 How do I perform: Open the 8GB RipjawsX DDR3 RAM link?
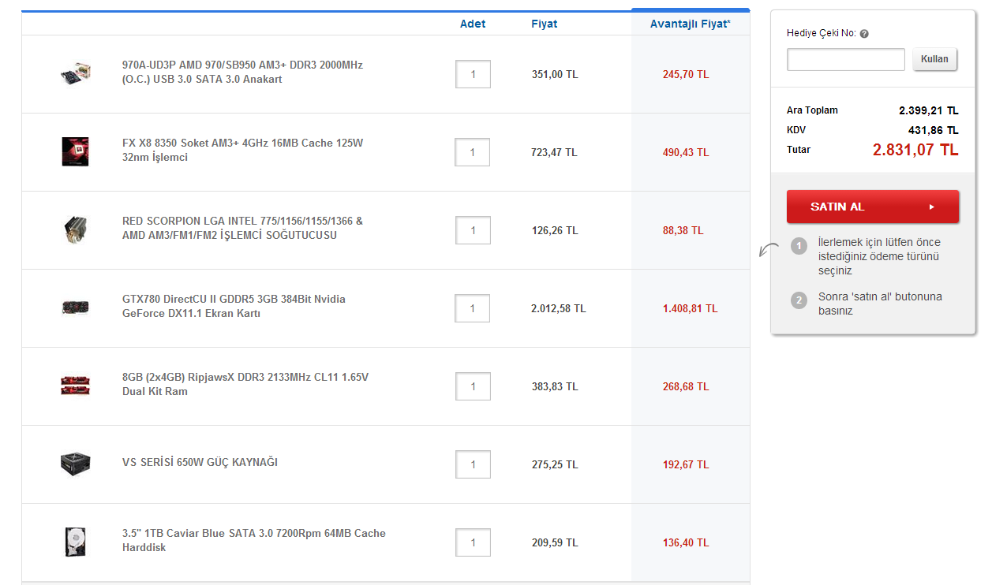pos(245,384)
